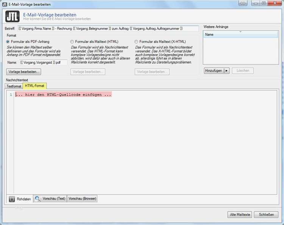Open Vorlage bearbeiten for PDF-Anhang
The height and width of the screenshot is (225, 284).
(x=23, y=72)
